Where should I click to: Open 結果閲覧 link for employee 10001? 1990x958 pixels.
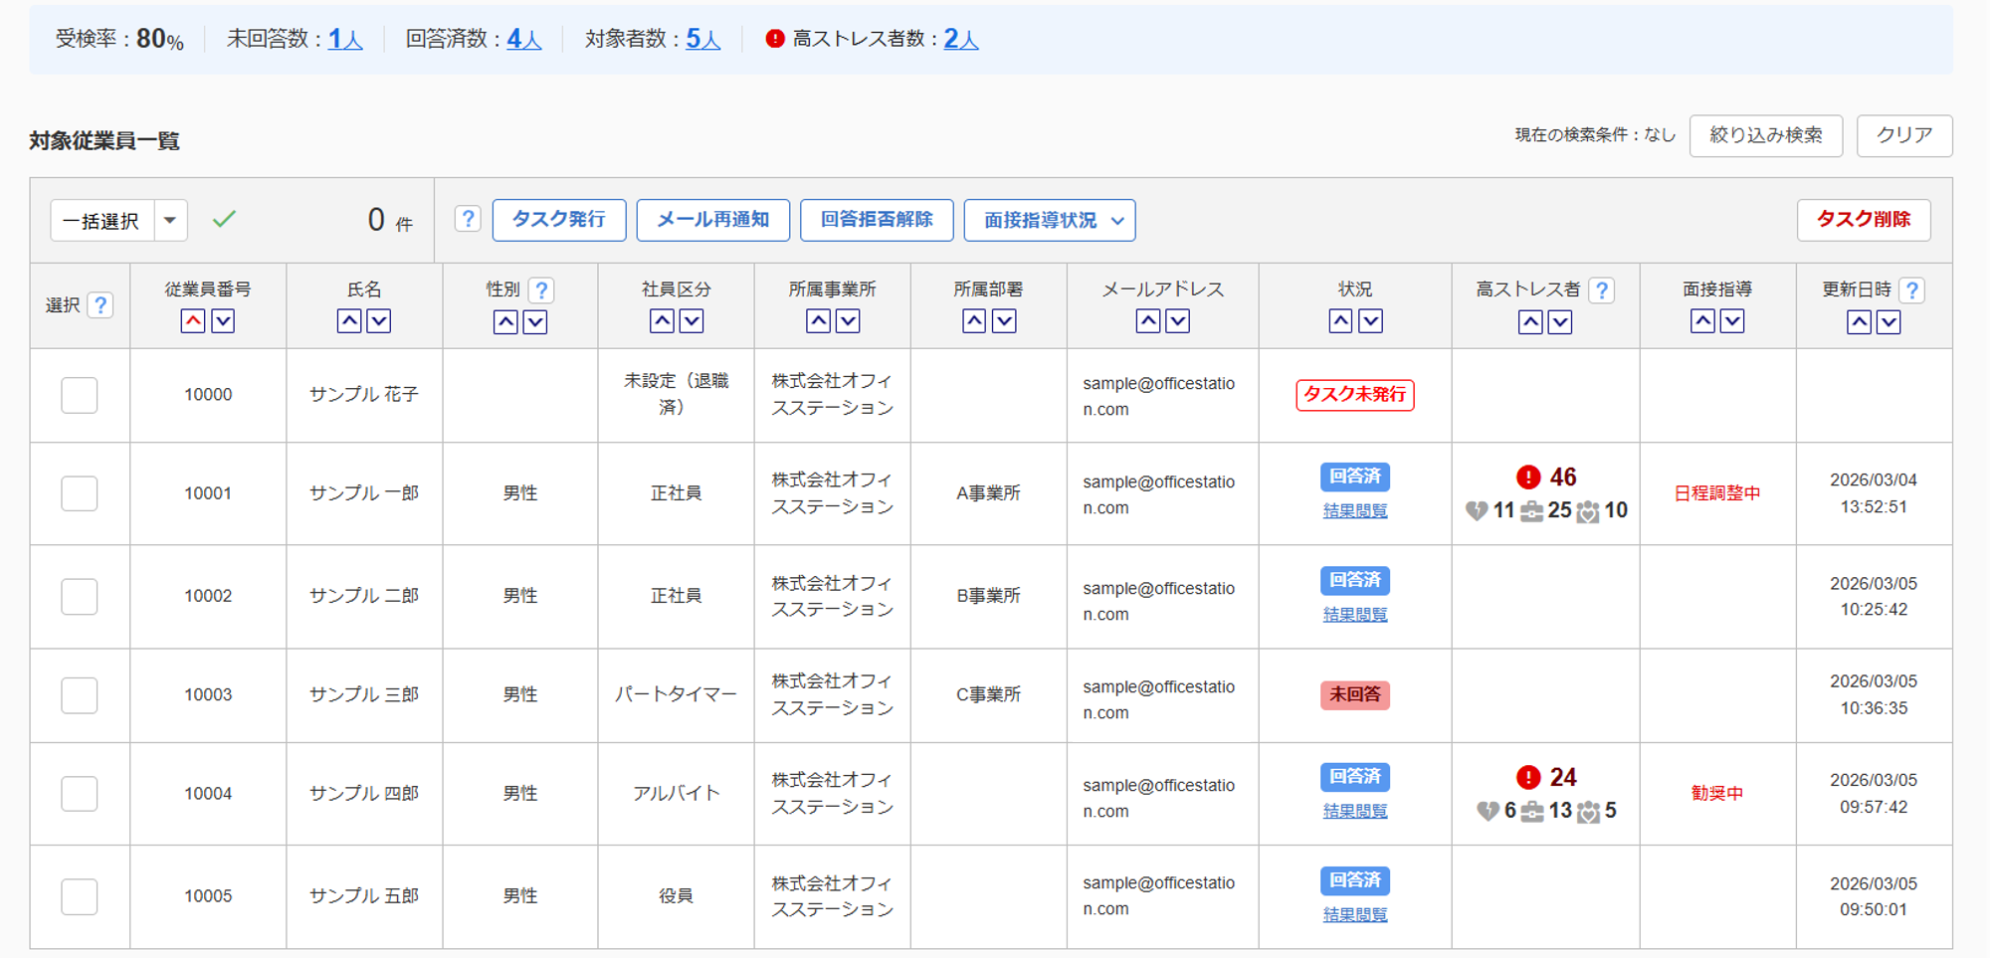[x=1354, y=510]
